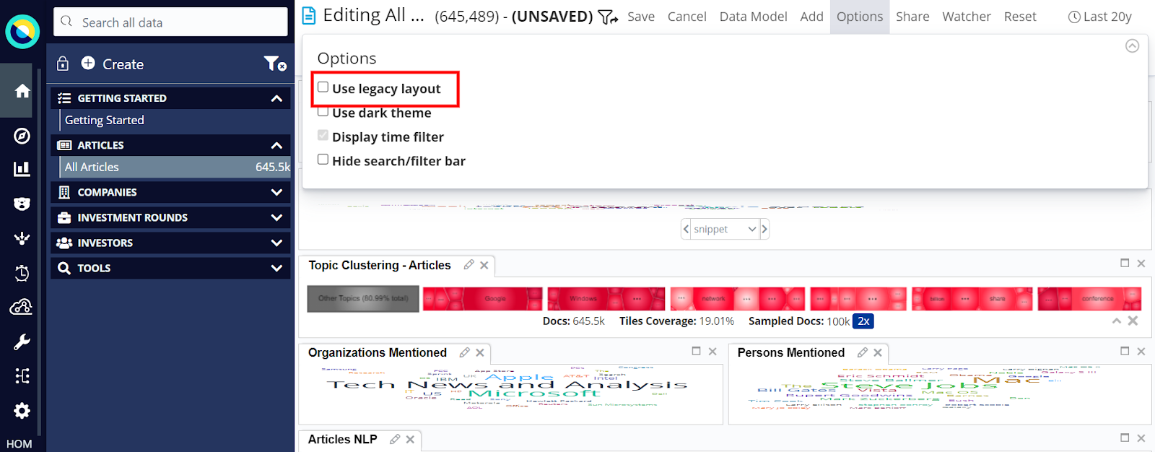Viewport: 1155px width, 452px height.
Task: Click the Siren logo icon
Action: 22,32
